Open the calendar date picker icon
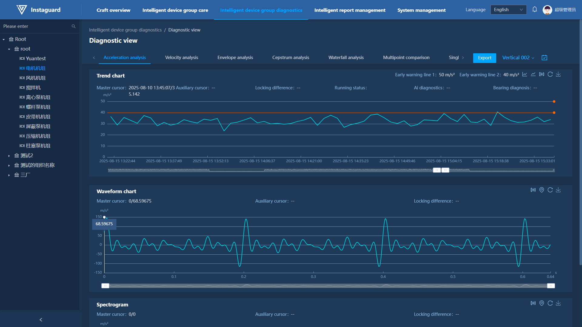This screenshot has width=582, height=327. (544, 58)
